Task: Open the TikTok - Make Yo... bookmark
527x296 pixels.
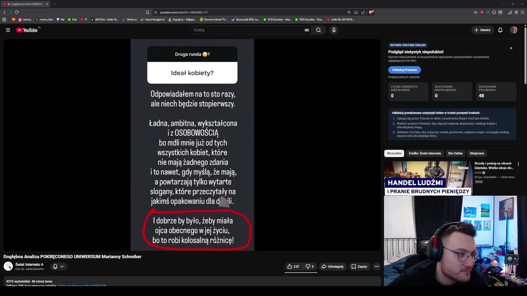Action: [105, 19]
